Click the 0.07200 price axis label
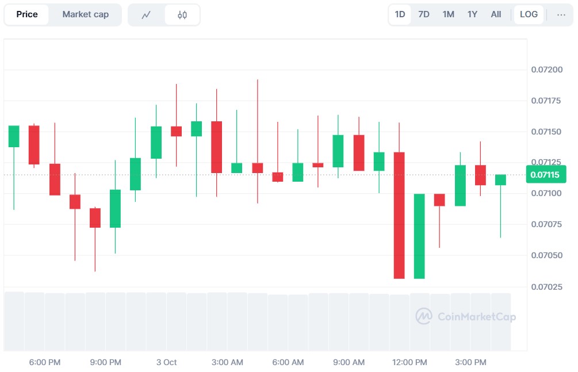578x372 pixels. pyautogui.click(x=546, y=70)
